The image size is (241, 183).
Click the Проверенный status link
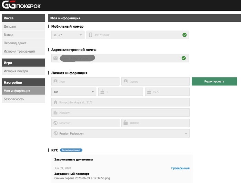click(x=180, y=168)
